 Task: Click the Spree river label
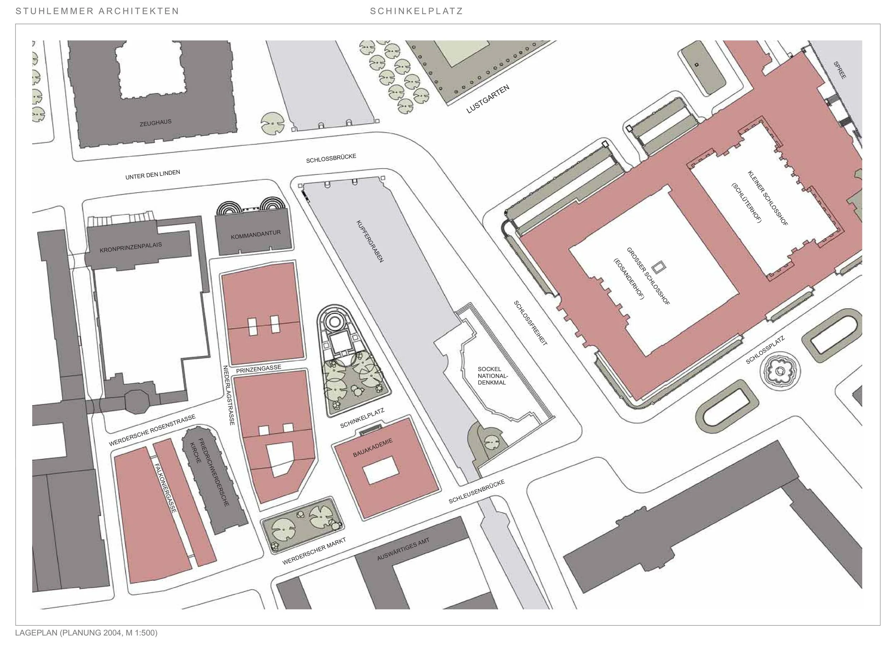coord(840,70)
